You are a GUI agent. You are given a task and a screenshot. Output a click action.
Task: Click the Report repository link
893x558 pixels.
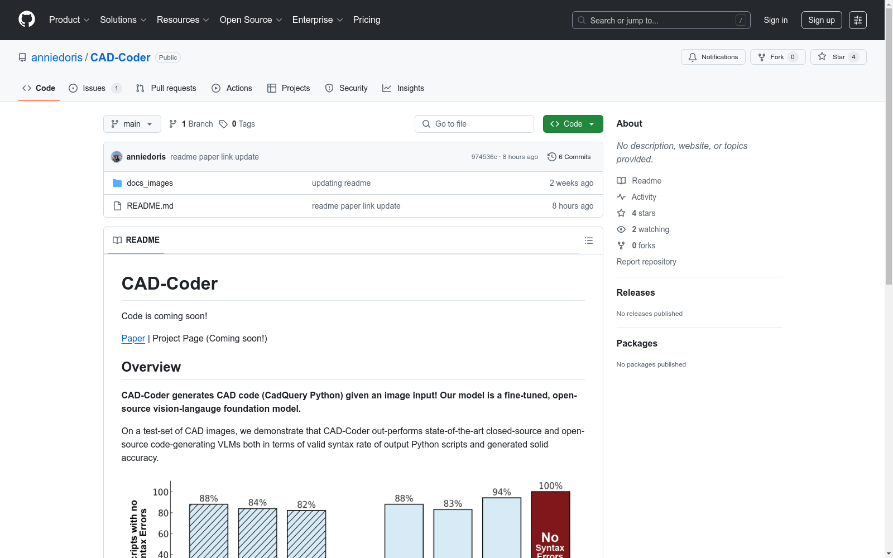coord(646,262)
